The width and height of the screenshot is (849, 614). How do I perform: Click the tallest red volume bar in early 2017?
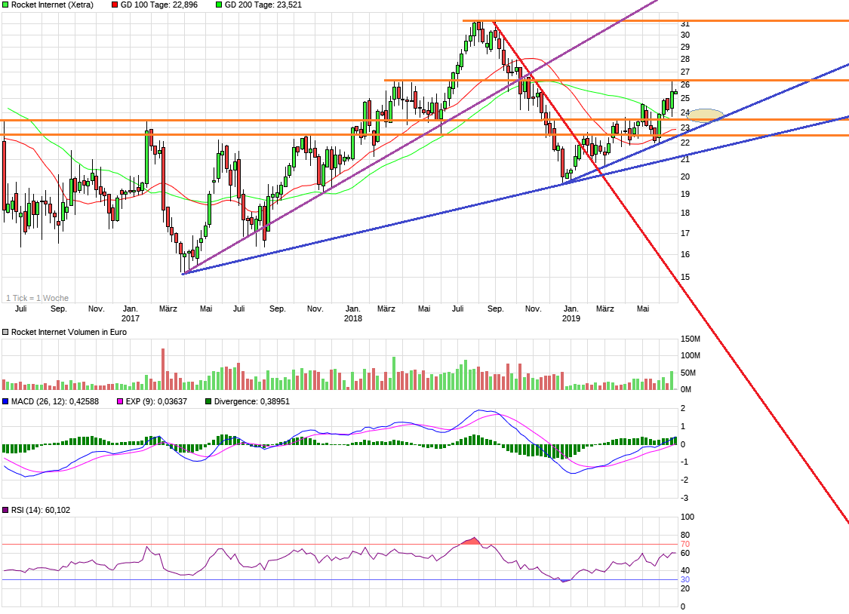point(163,369)
